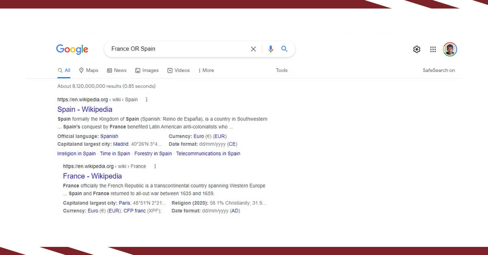
Task: Click the SafeSearch on setting
Action: click(x=439, y=70)
